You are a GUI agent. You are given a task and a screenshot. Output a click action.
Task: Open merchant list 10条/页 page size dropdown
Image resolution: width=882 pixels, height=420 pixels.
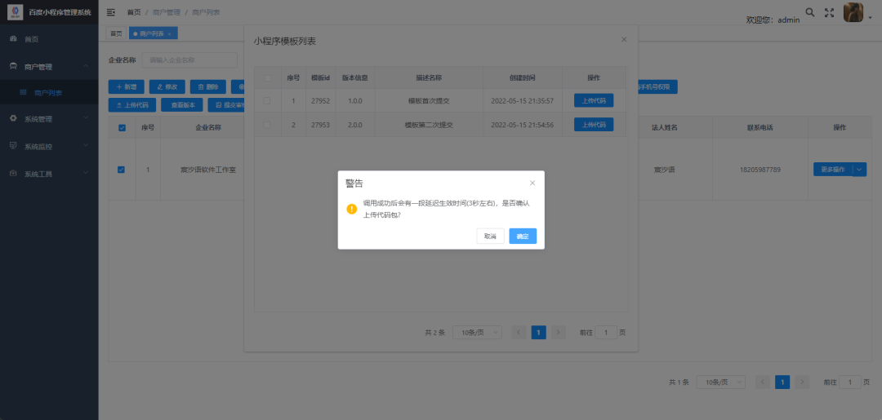coord(720,382)
